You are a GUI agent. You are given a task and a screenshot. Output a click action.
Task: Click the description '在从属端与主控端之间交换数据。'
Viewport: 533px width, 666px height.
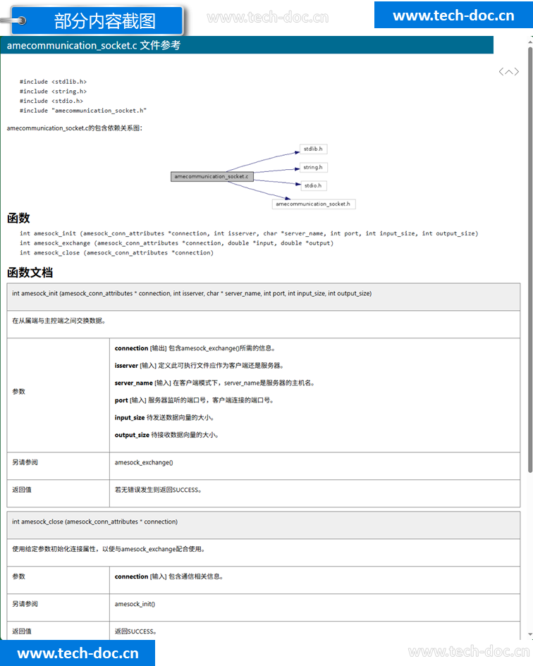pos(59,321)
